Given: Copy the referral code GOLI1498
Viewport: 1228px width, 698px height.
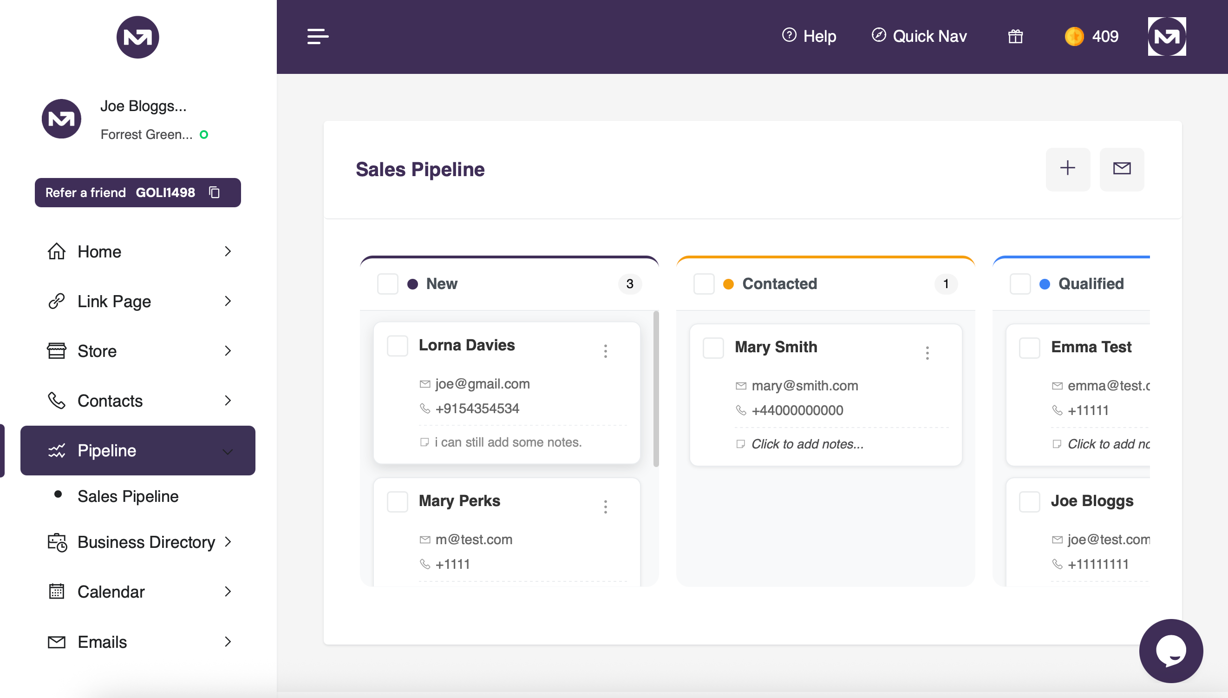Looking at the screenshot, I should click(214, 193).
